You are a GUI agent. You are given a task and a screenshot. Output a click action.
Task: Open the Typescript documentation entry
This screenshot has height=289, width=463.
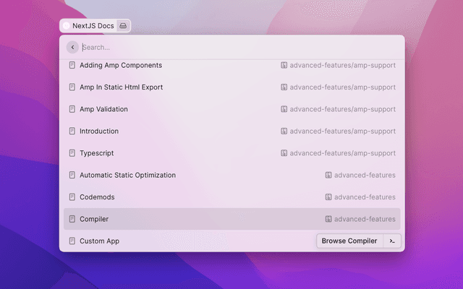click(x=96, y=153)
